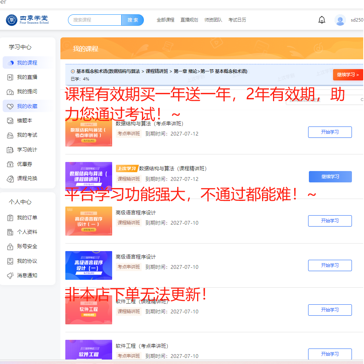Screen dimensions: 364x364
Task: Click the Four Seasons School logo
Action: pyautogui.click(x=28, y=20)
